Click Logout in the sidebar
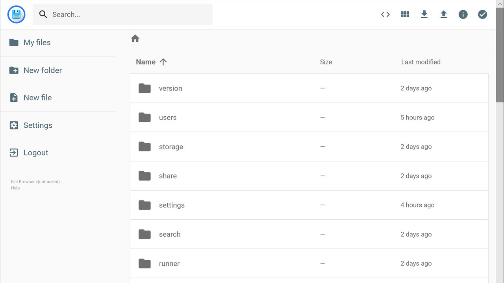This screenshot has width=504, height=283. point(35,153)
